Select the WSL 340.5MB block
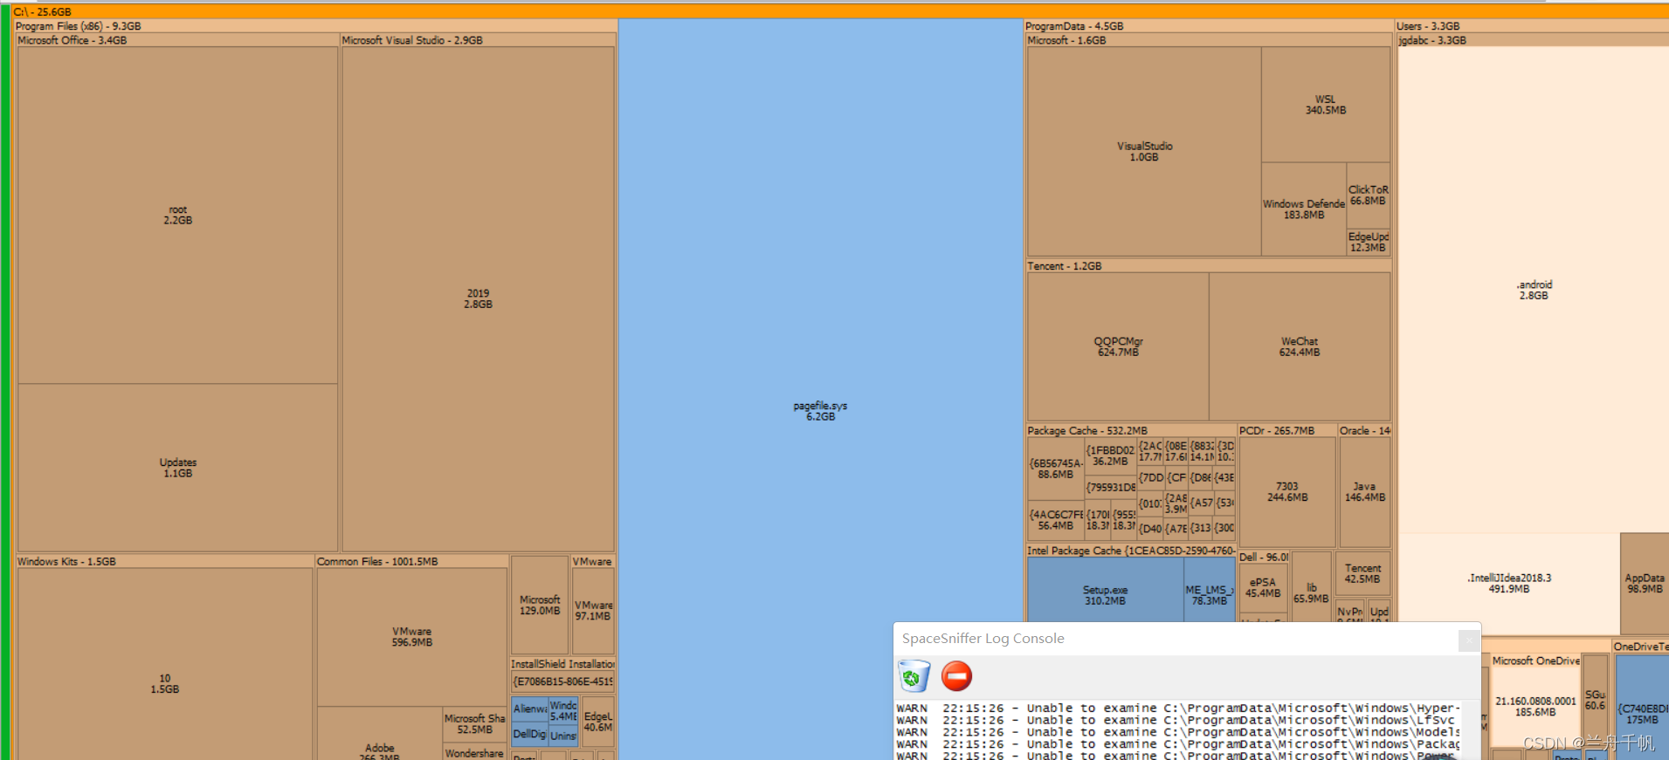 (x=1326, y=105)
